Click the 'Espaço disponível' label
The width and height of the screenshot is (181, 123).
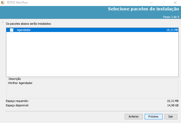(17, 105)
